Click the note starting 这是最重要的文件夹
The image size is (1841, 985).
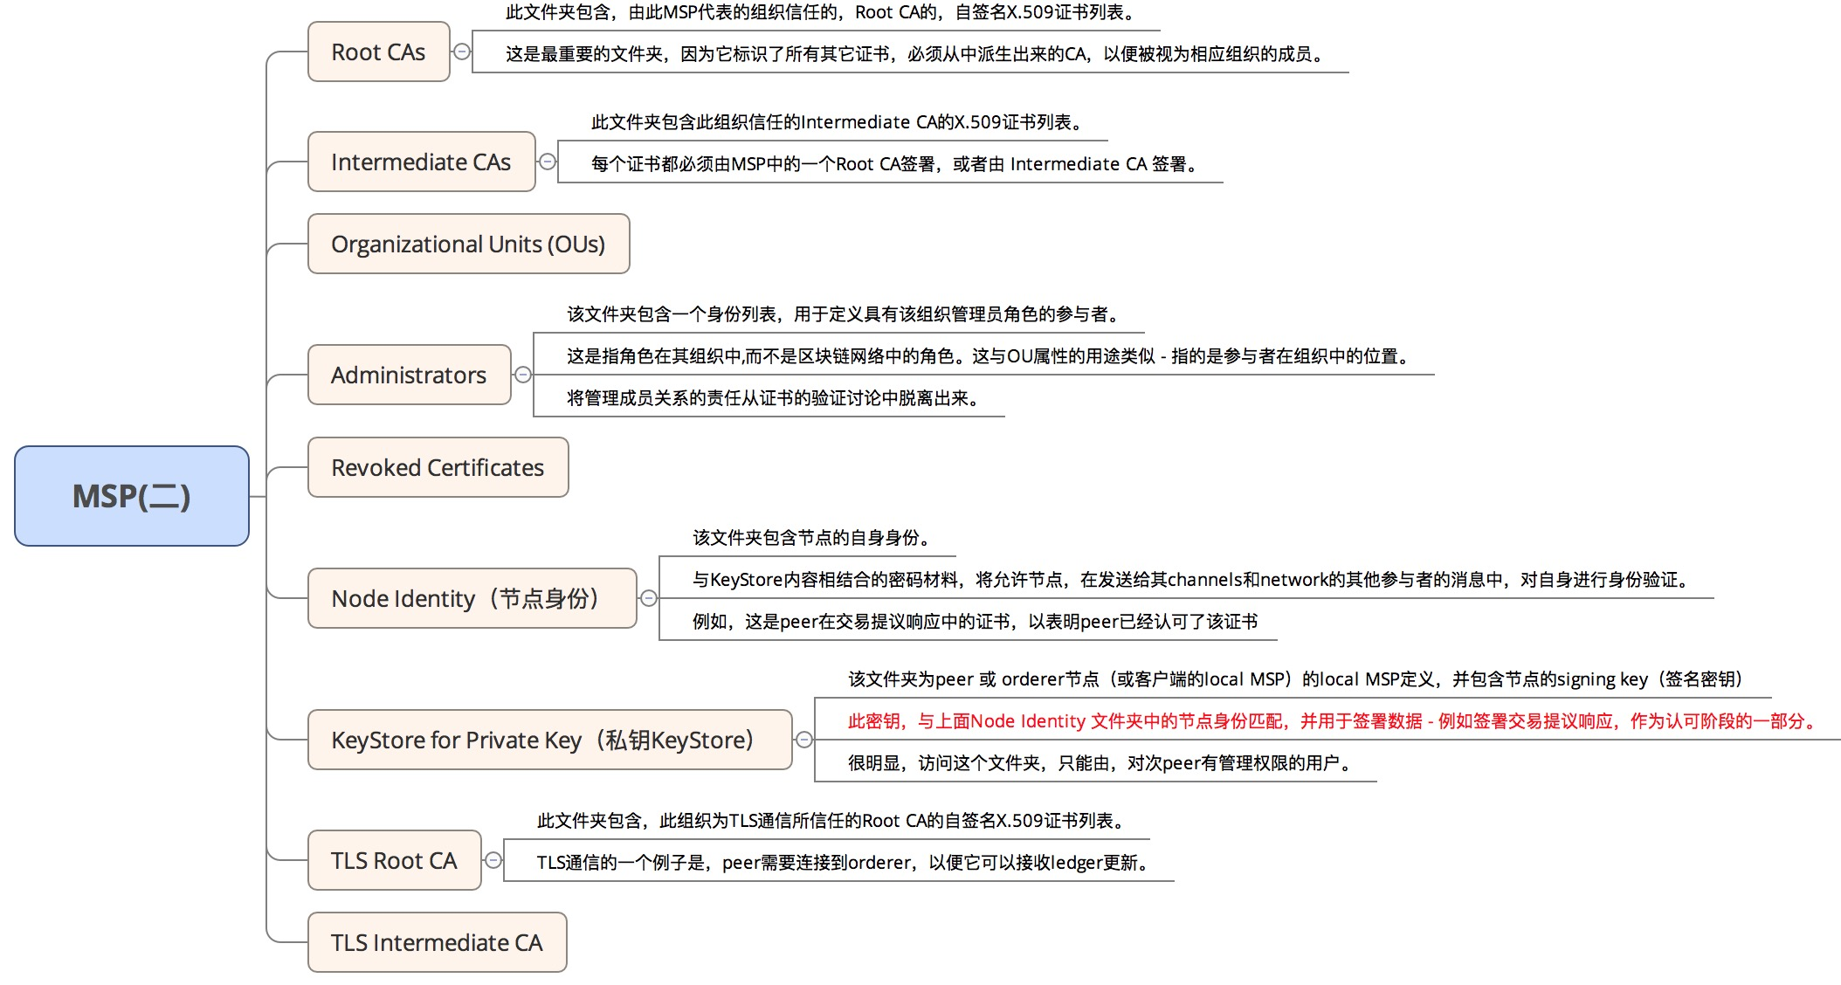point(914,54)
